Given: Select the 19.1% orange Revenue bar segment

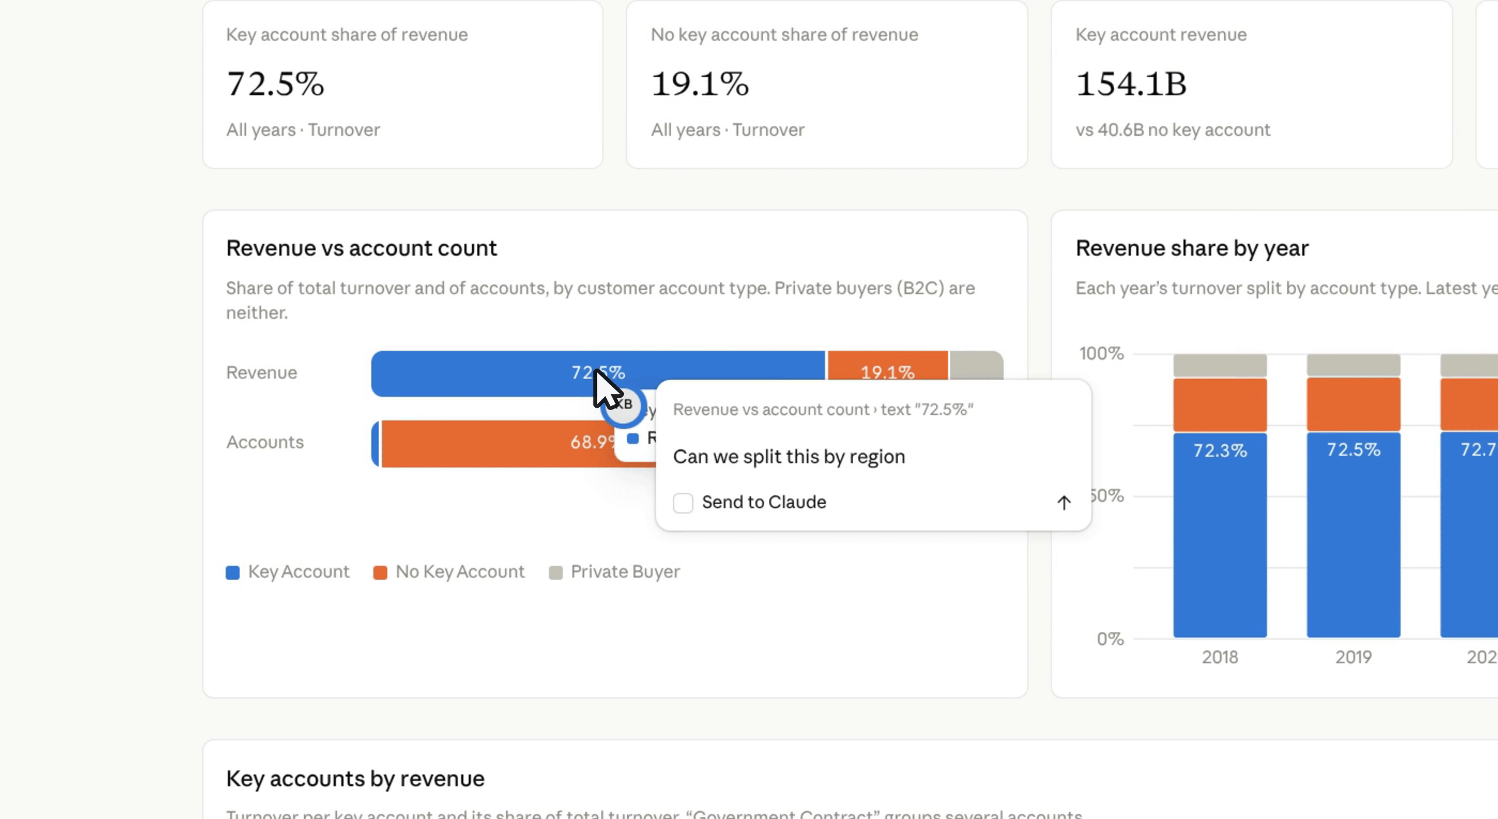Looking at the screenshot, I should (x=887, y=366).
